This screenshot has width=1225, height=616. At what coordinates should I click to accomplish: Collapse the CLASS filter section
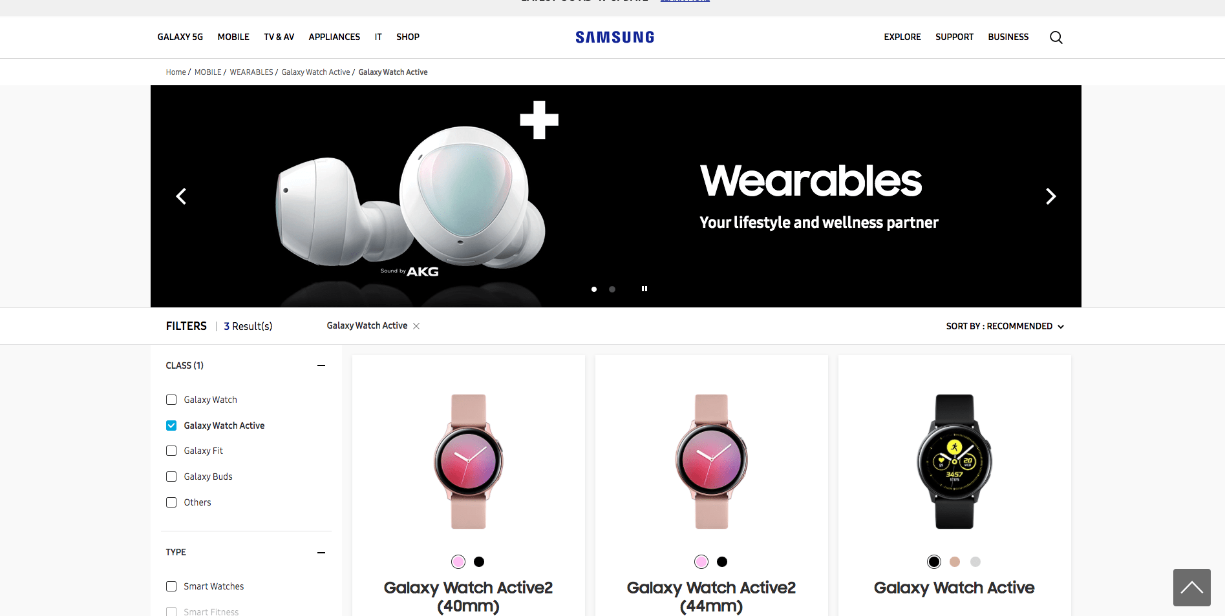tap(321, 365)
